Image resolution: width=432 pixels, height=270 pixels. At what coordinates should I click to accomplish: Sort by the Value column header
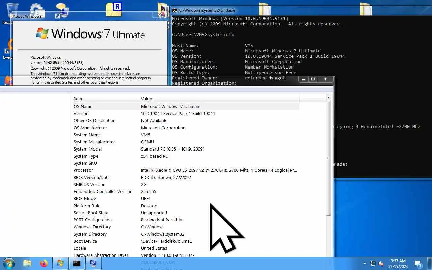[x=219, y=99]
